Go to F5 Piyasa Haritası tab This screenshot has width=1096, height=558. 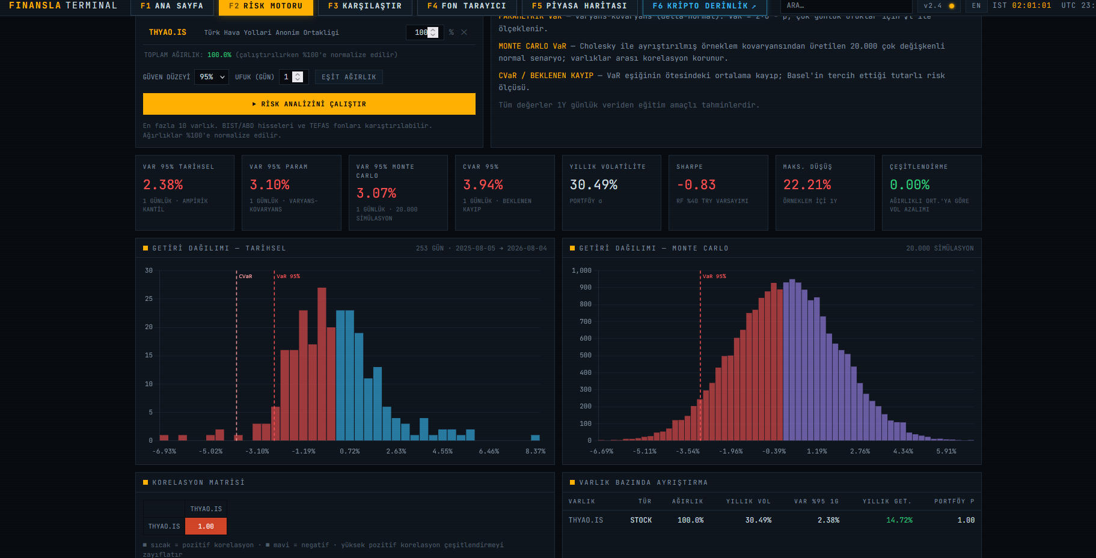pyautogui.click(x=580, y=6)
